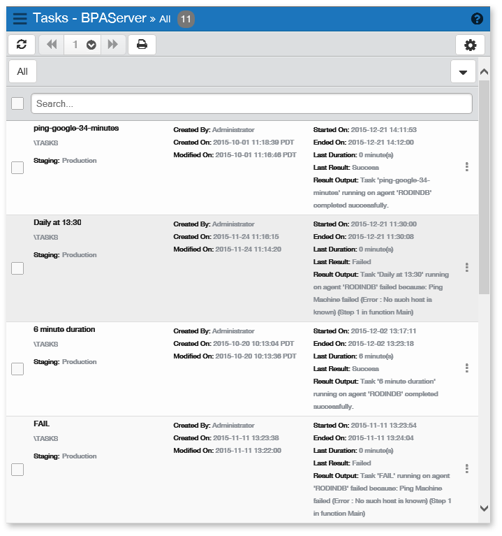Click the vertical scrollbar down arrow
This screenshot has height=536, width=502.
pos(484,508)
